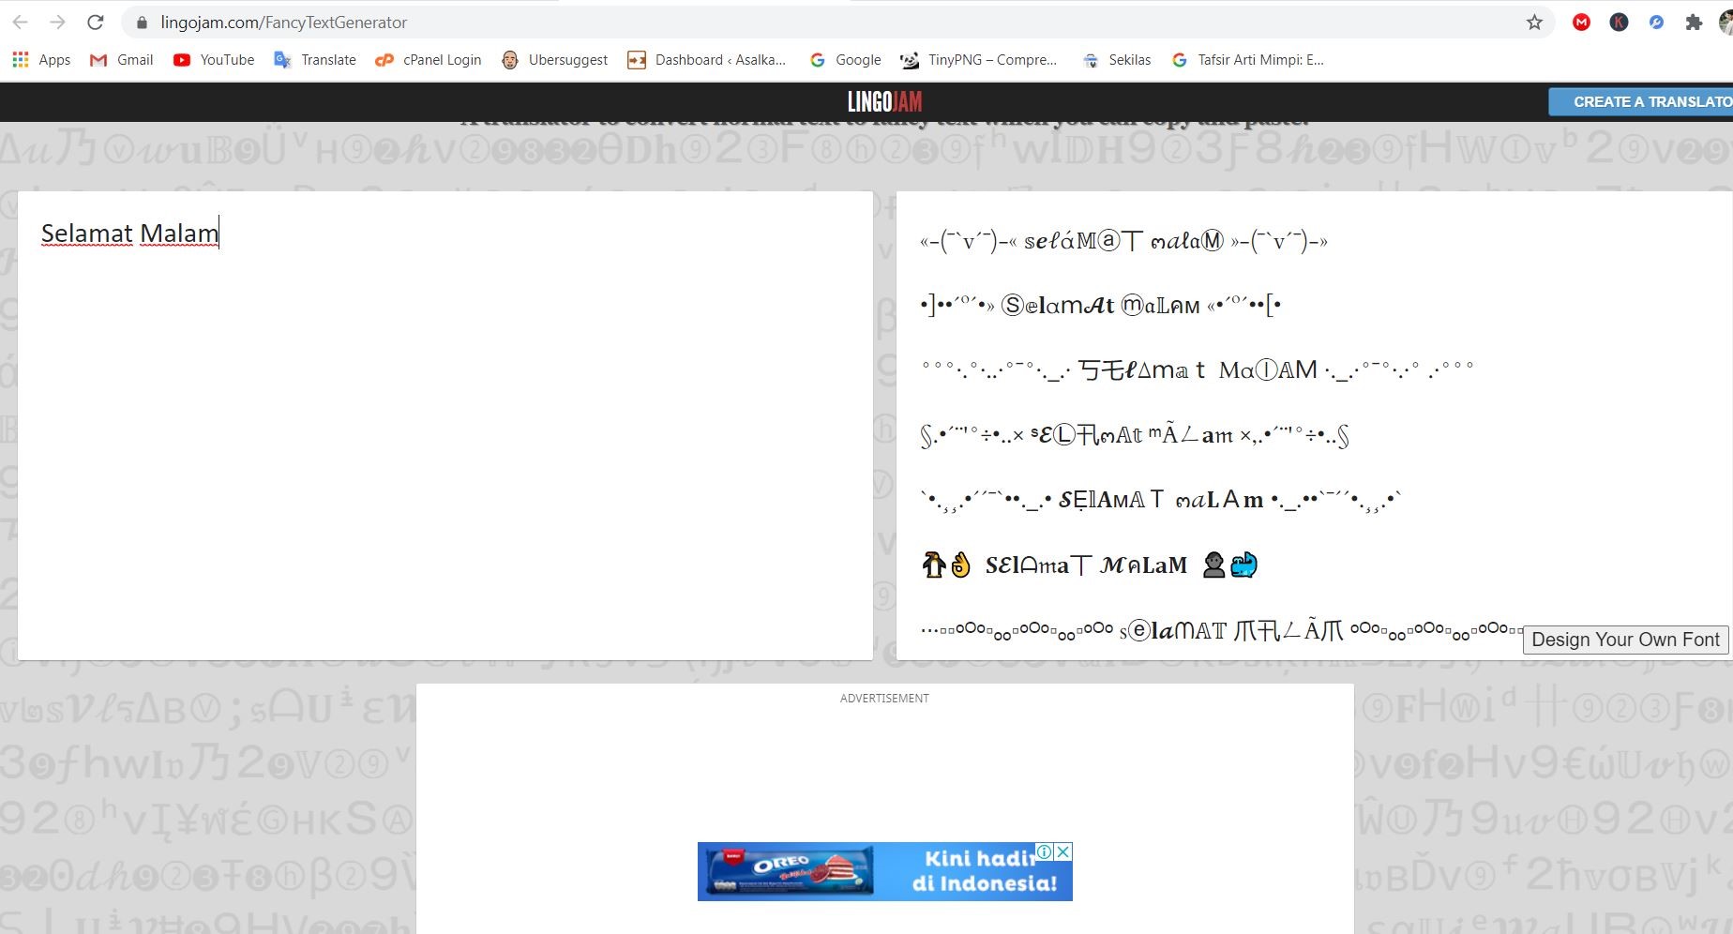Image resolution: width=1733 pixels, height=934 pixels.
Task: Click the Oreo advertisement banner
Action: coord(884,872)
